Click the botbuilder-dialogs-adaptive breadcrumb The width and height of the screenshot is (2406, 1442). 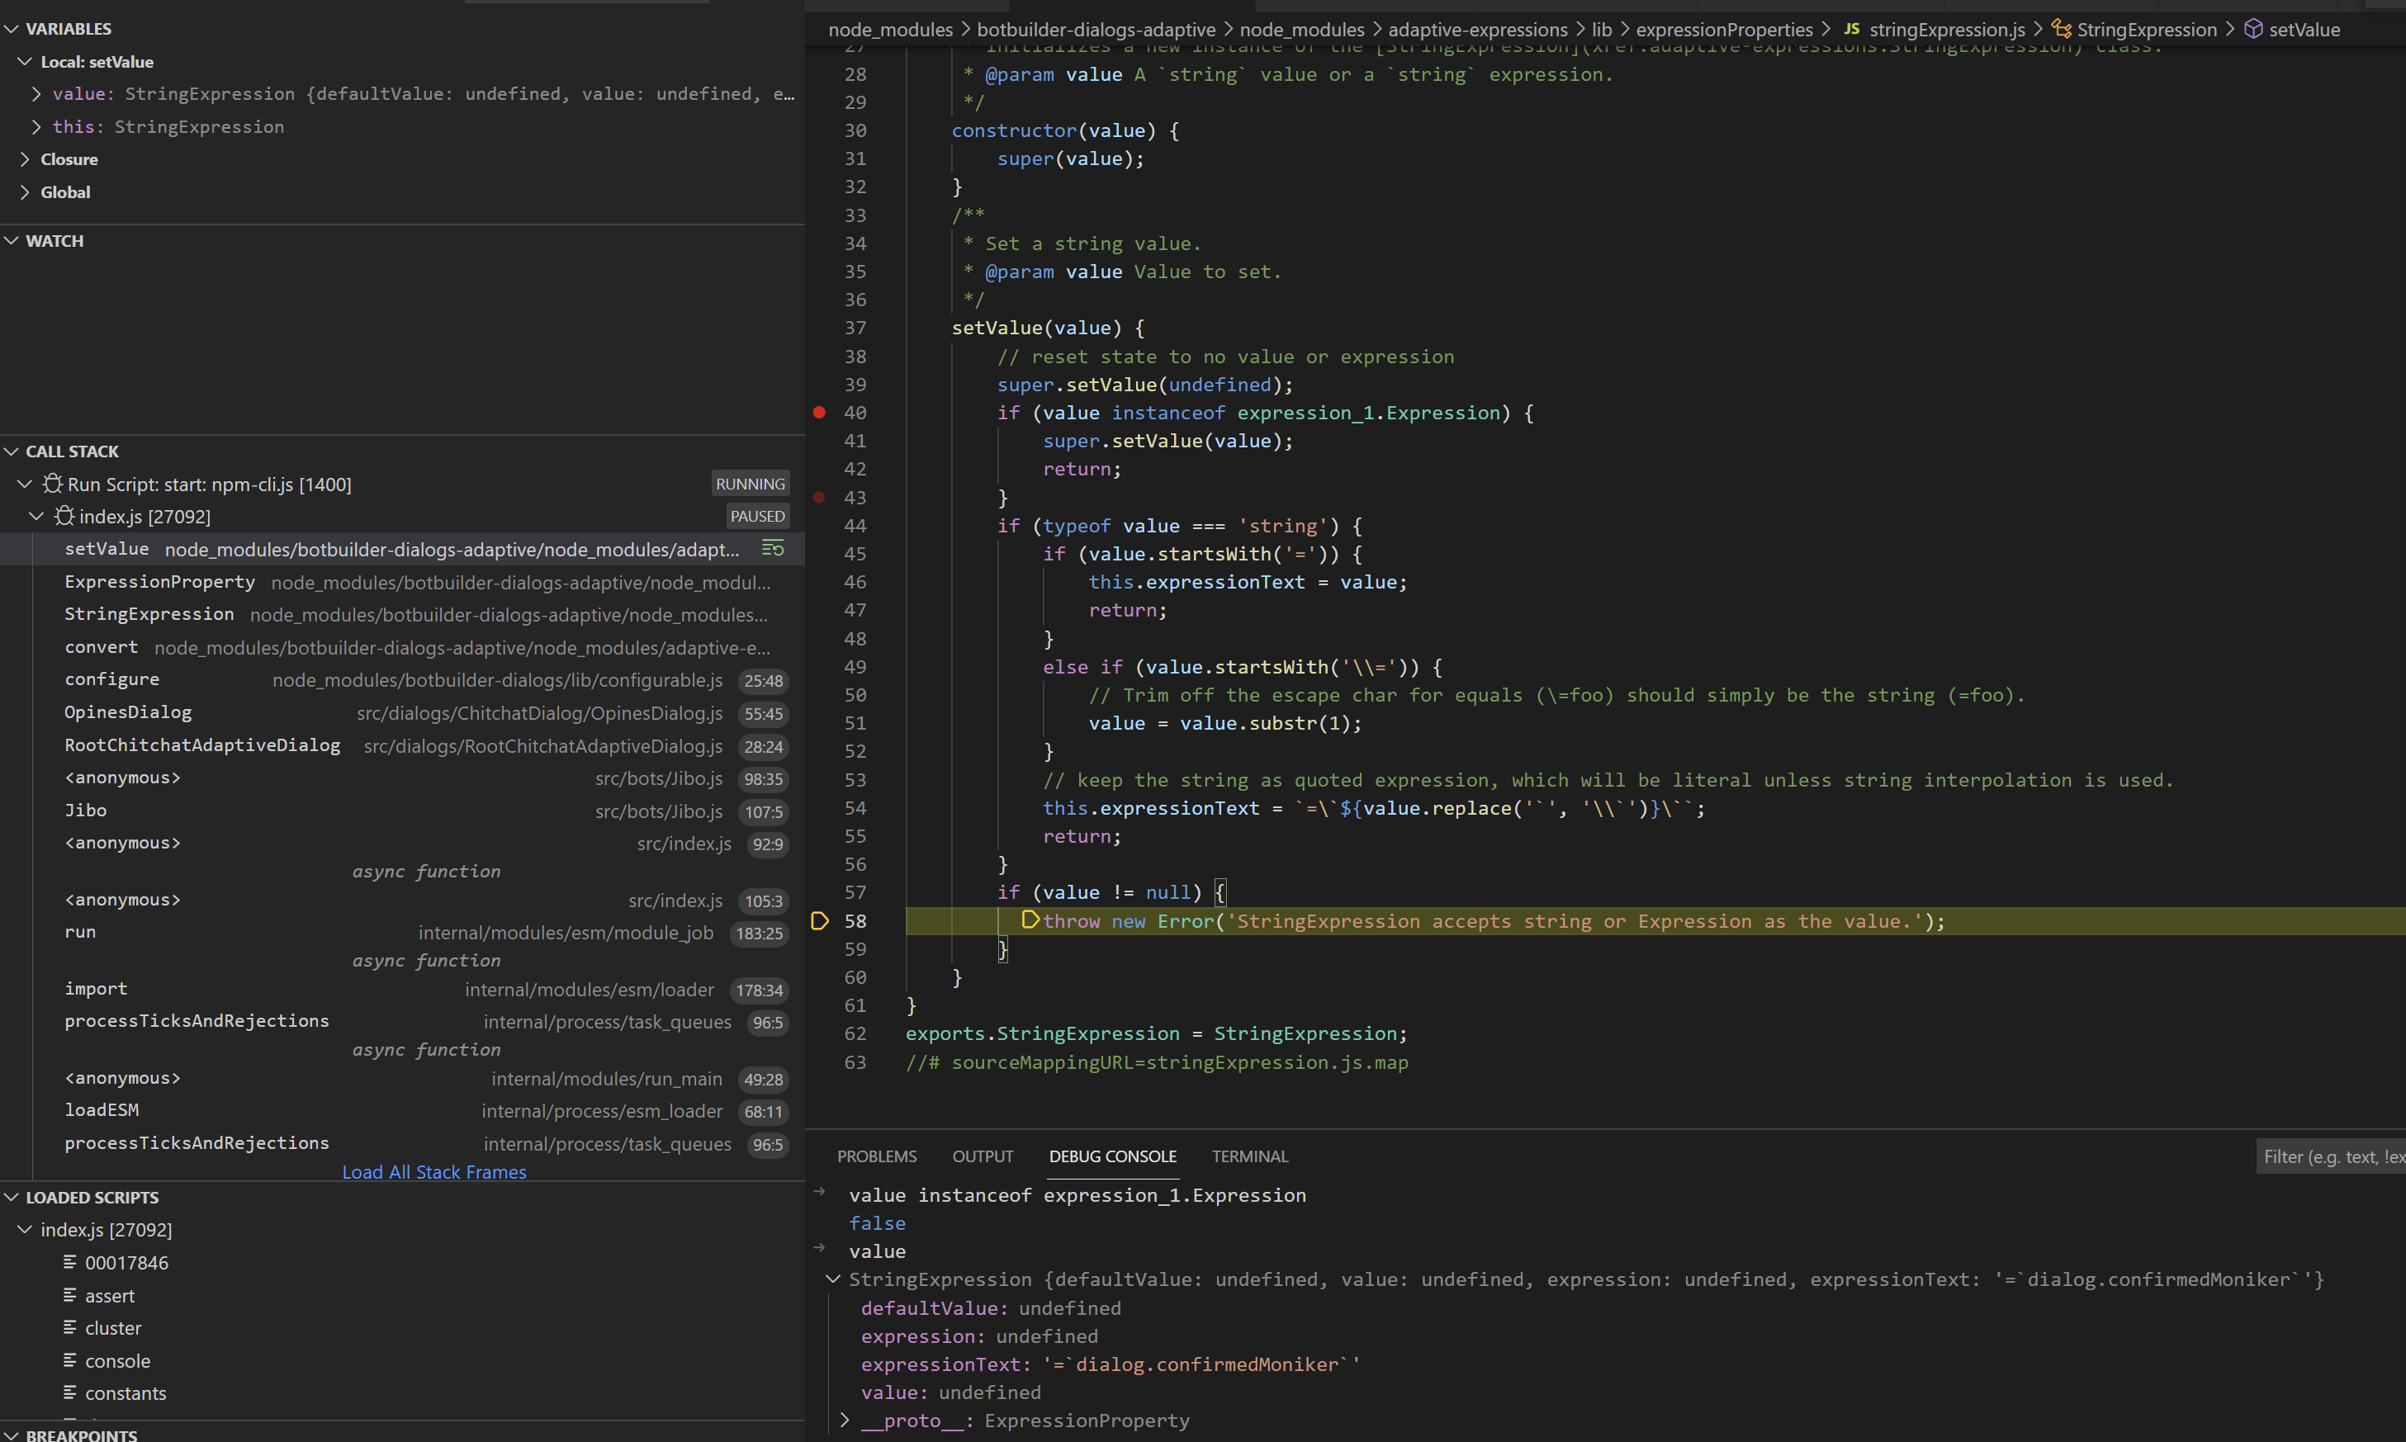click(x=1095, y=29)
